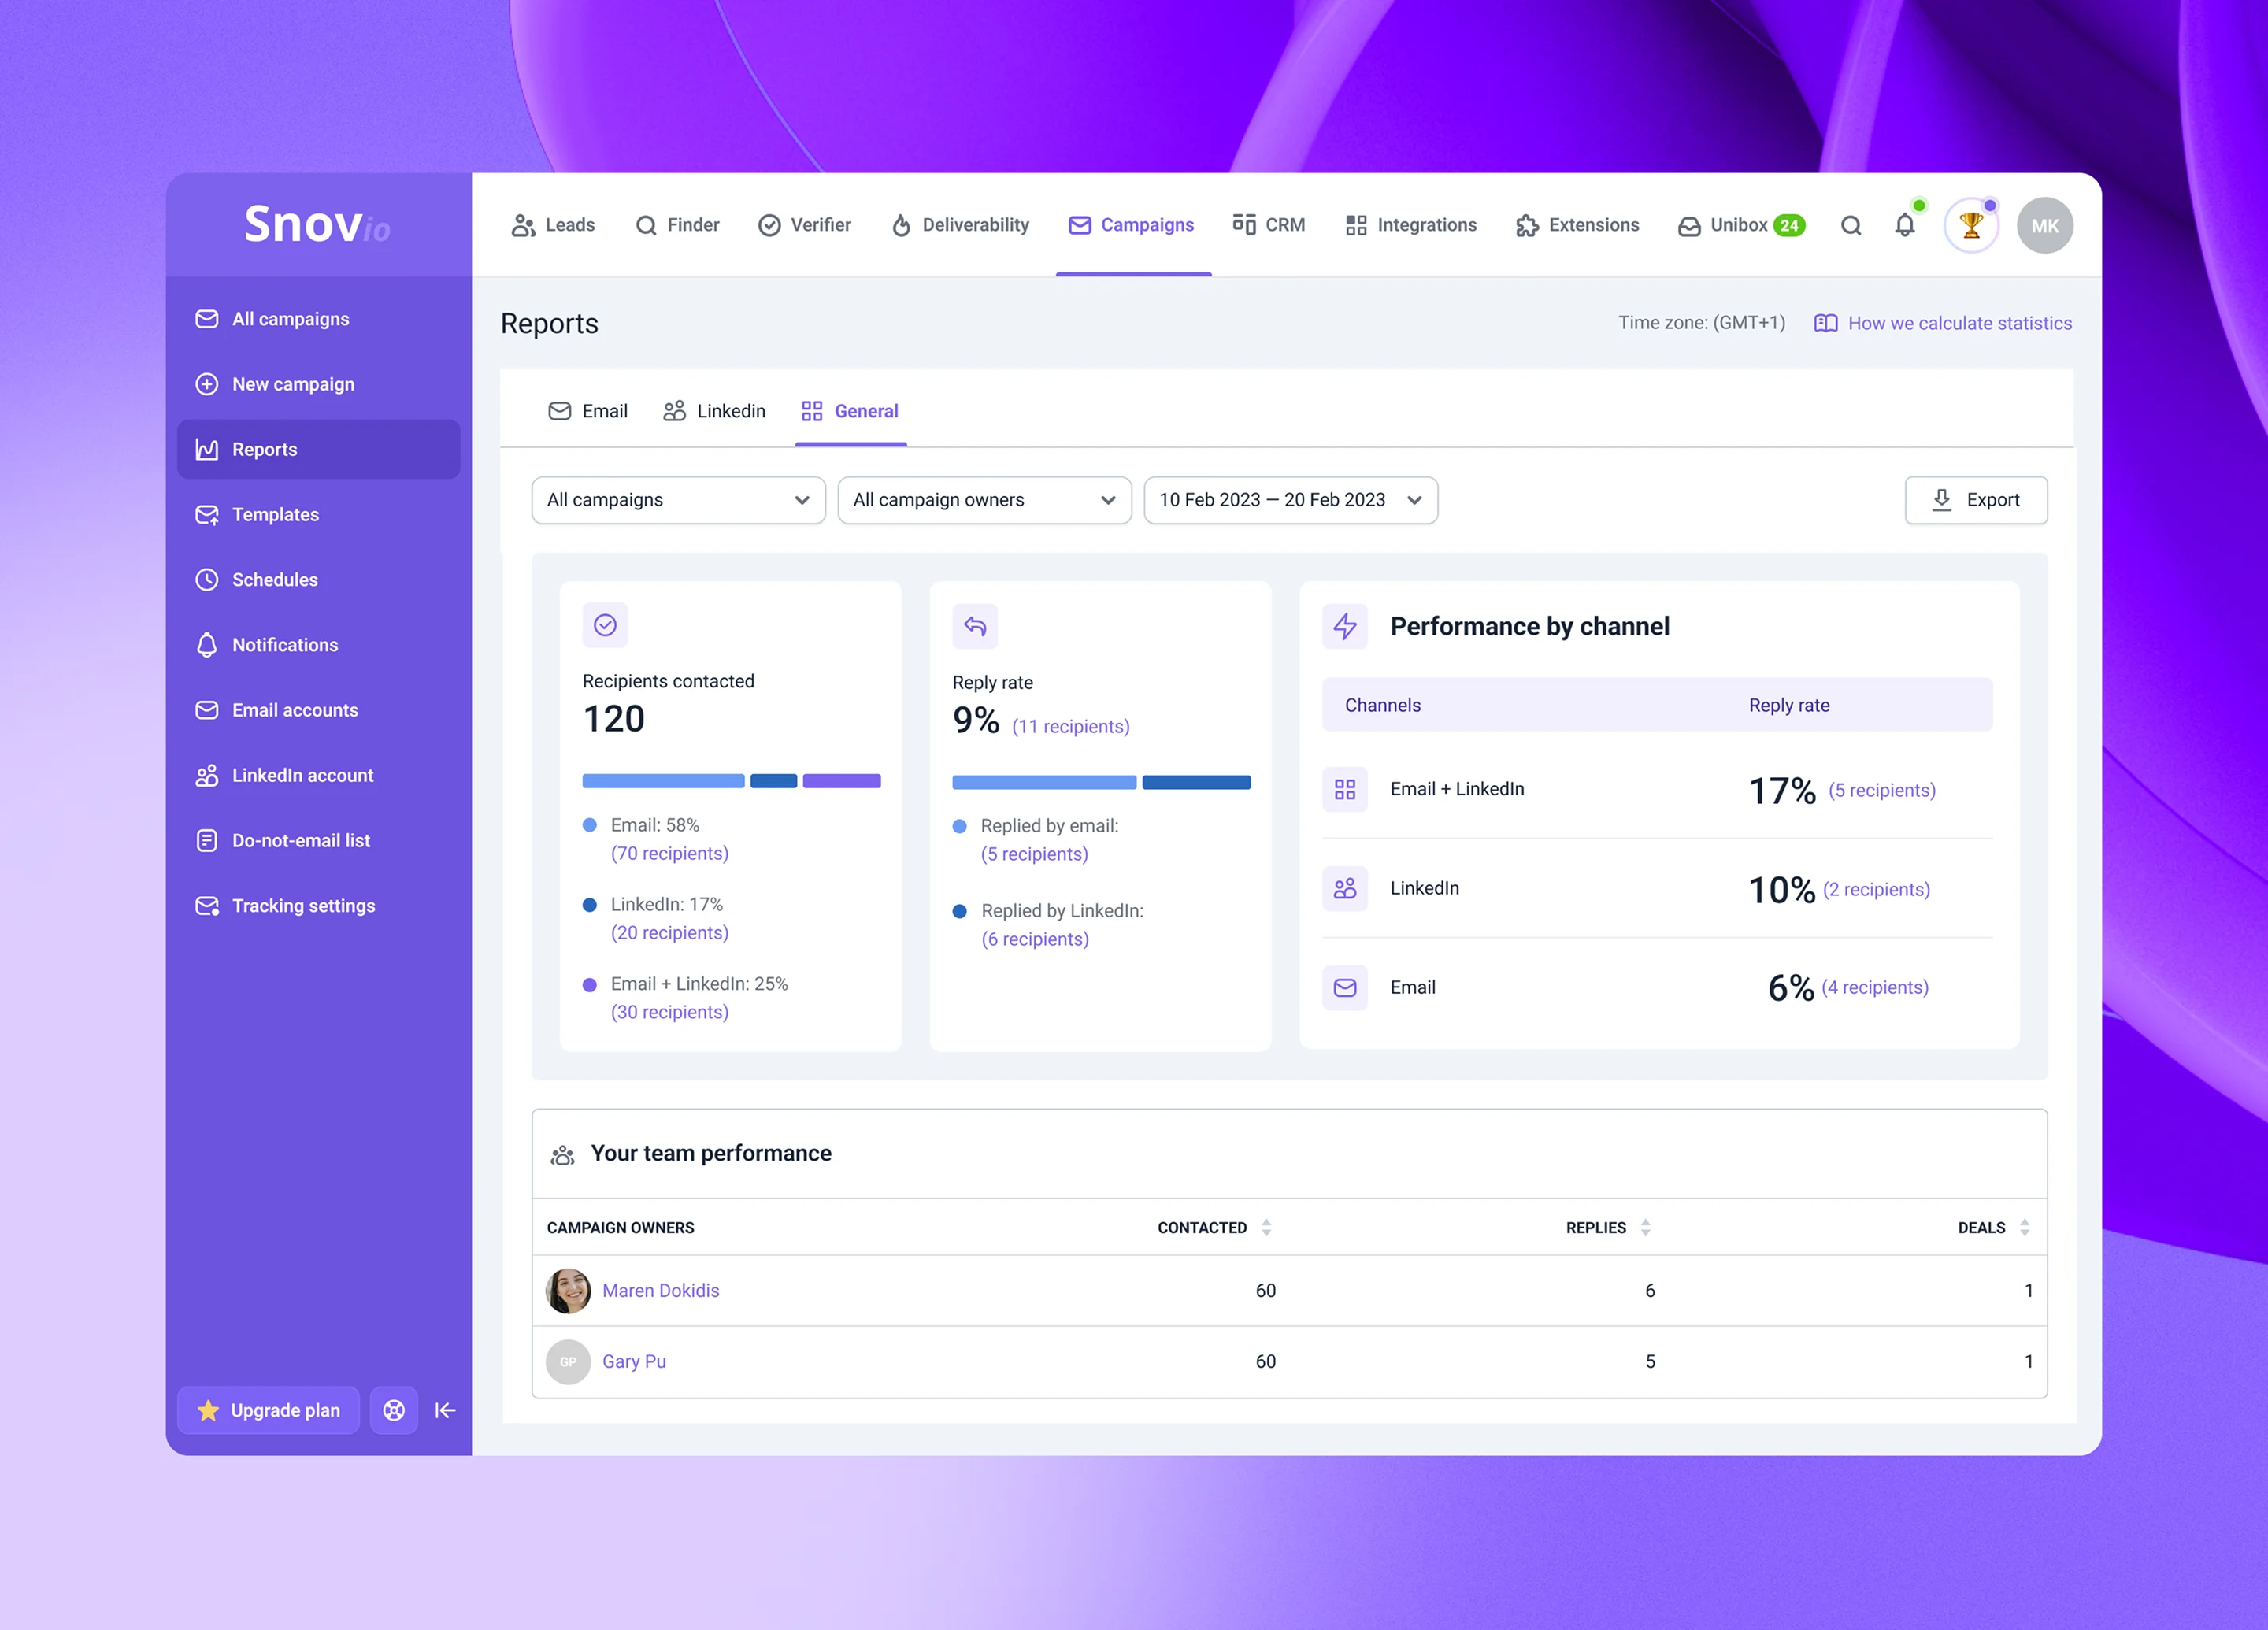Click the (11 recipients) reply rate link
The width and height of the screenshot is (2268, 1630).
1071,727
